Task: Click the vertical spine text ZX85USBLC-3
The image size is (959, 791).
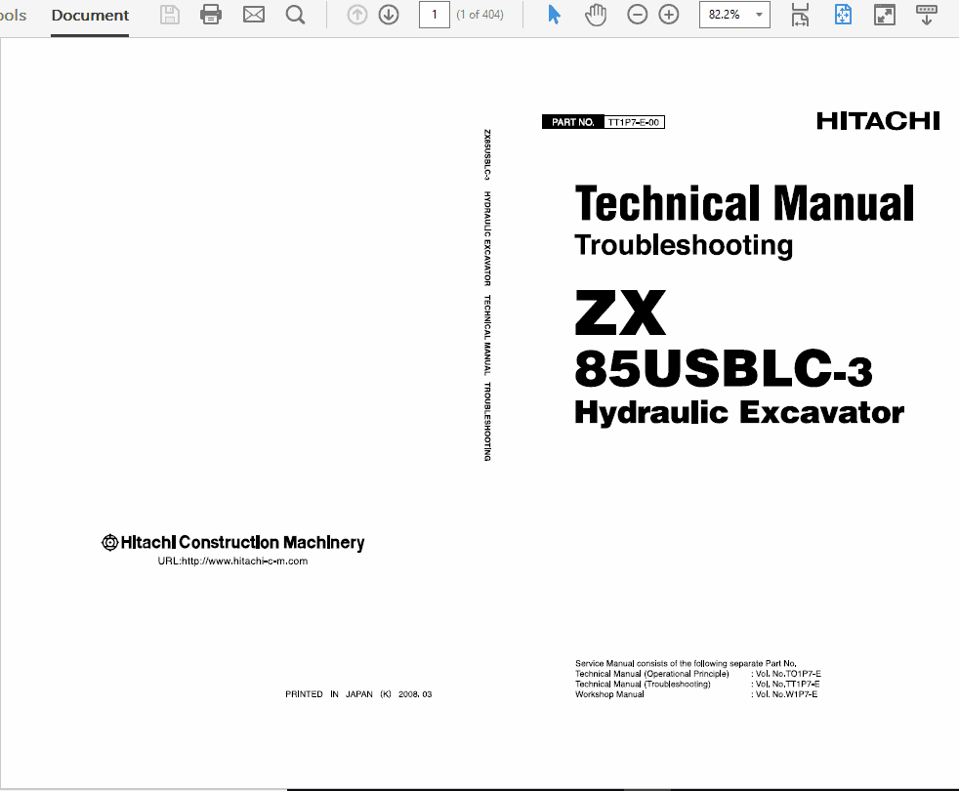Action: click(x=487, y=154)
